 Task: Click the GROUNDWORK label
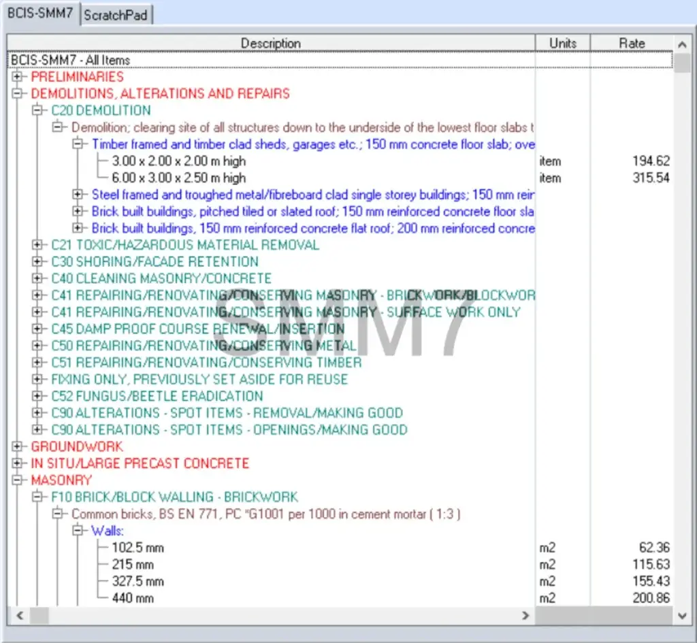coord(77,446)
